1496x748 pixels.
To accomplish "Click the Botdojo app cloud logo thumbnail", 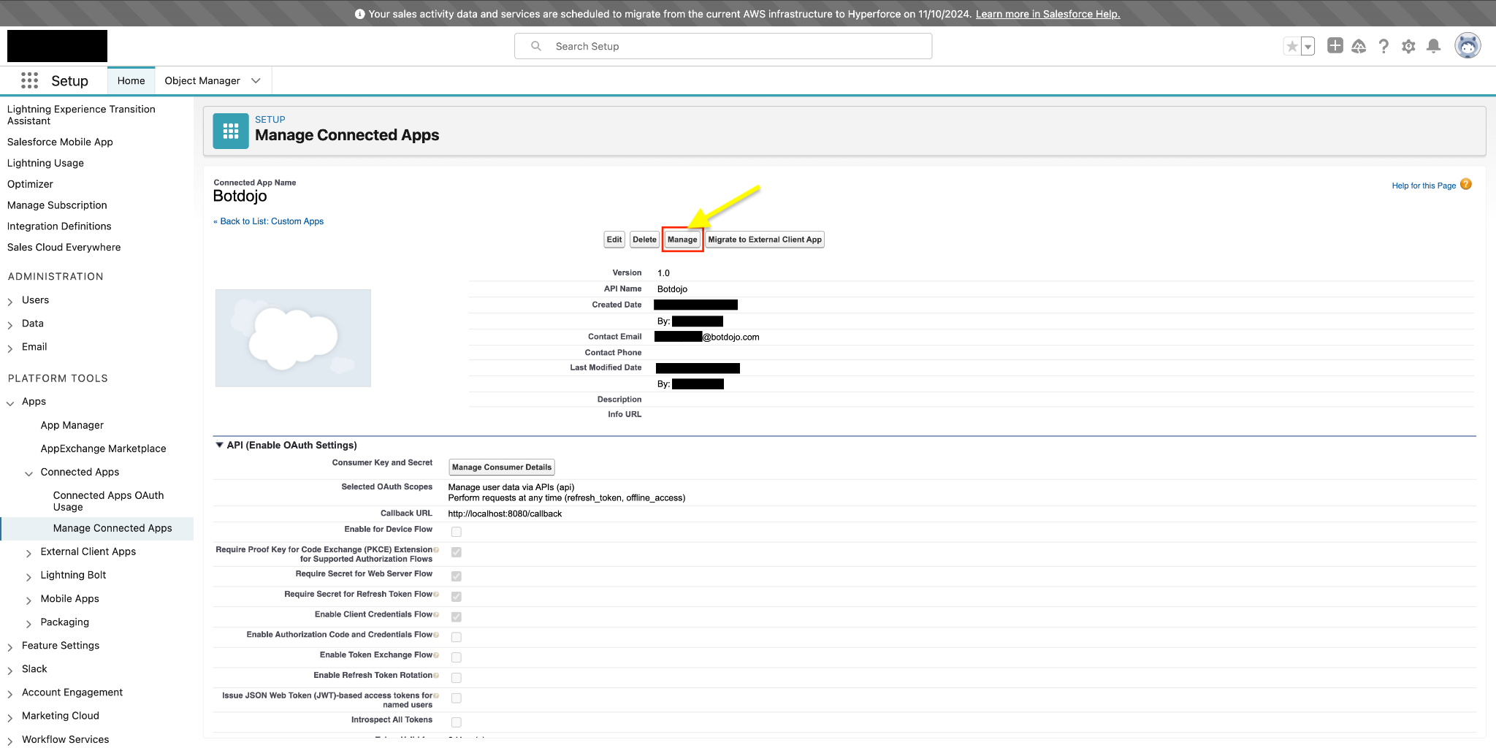I will (x=293, y=337).
